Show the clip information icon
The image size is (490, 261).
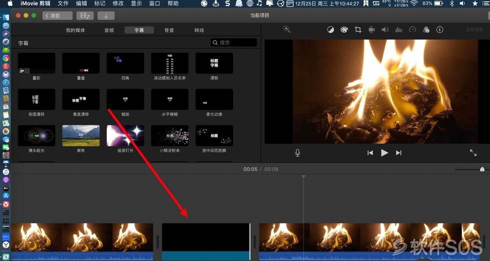pos(440,30)
